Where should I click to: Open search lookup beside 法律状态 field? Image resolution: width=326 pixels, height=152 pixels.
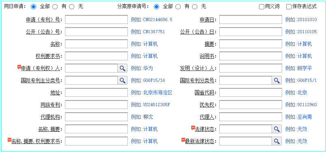pos(277,129)
